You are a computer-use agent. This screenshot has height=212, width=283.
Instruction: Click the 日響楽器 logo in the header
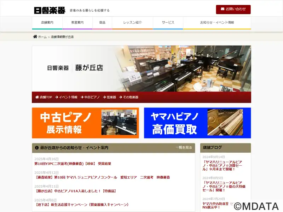tap(50, 10)
